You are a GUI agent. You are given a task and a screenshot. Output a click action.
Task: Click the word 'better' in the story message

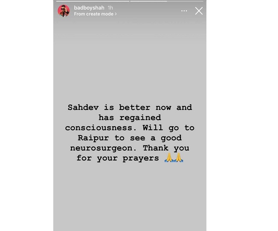(x=135, y=107)
